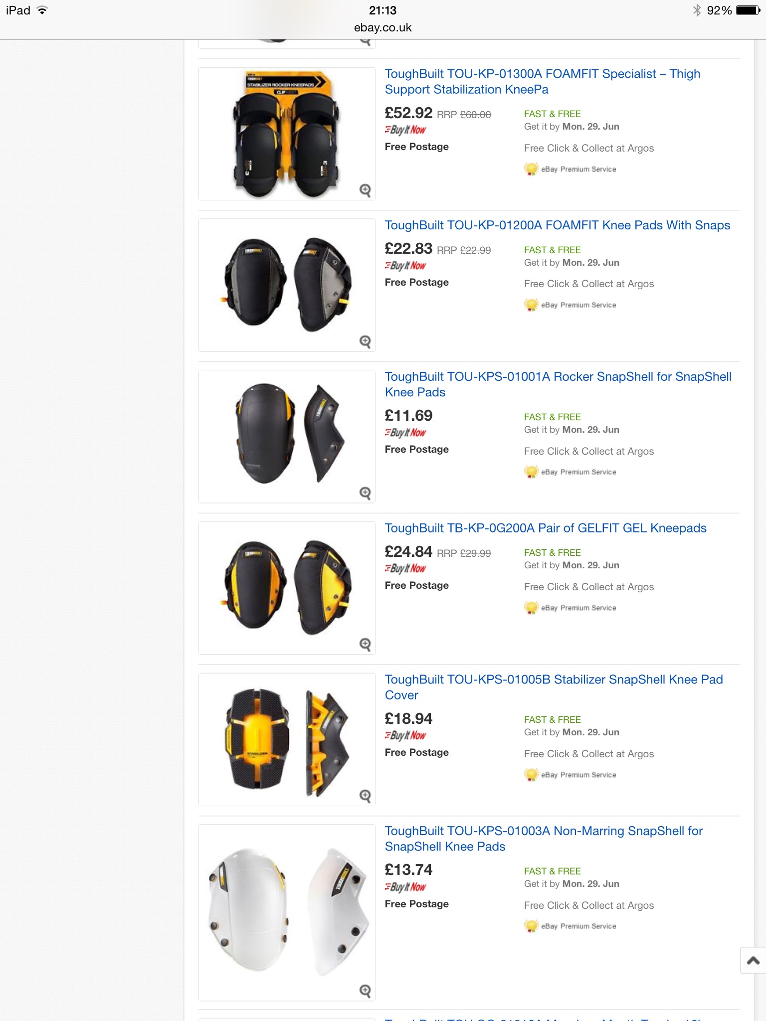Open TB-KP-0G200A GELFIT GEL Kneepads listing
766x1021 pixels.
click(x=546, y=528)
